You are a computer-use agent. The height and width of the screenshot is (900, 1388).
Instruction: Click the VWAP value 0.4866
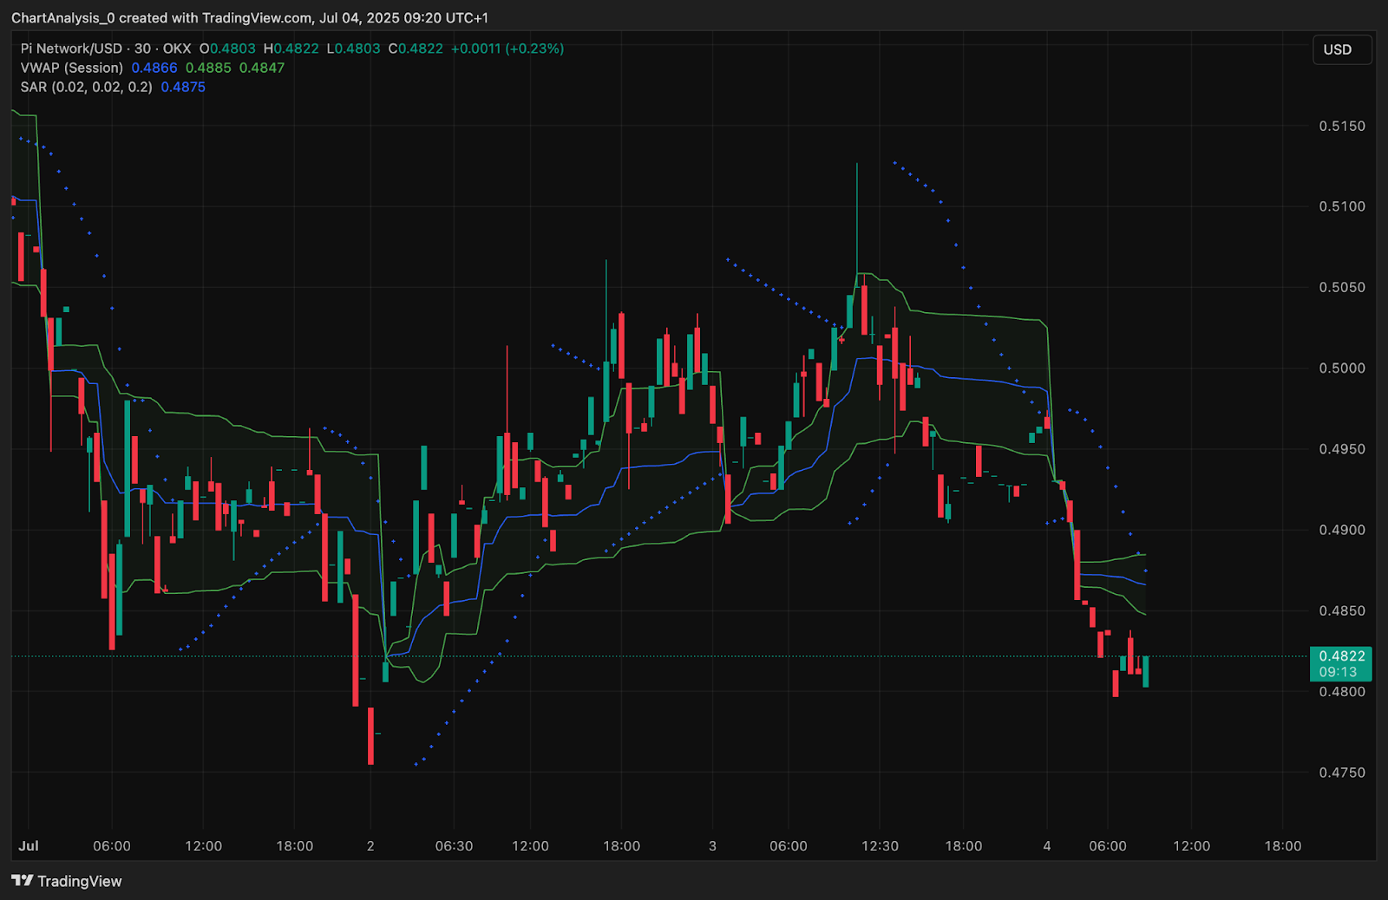154,68
